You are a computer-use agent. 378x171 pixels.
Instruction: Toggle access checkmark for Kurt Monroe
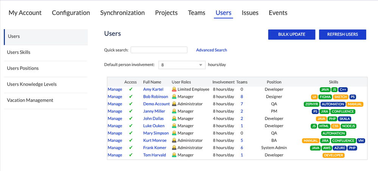(131, 140)
